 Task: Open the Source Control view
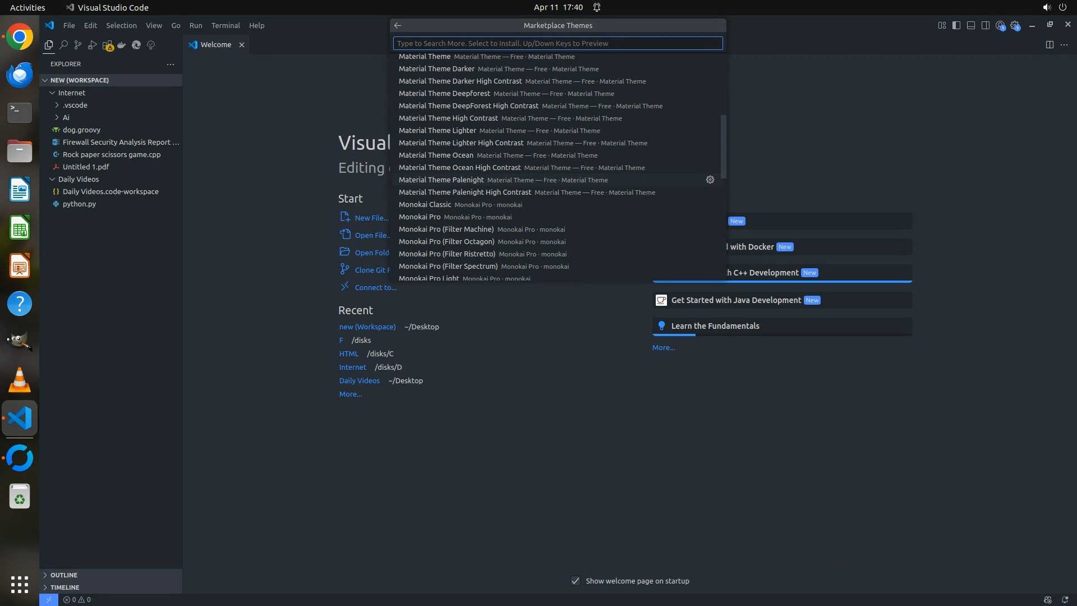coord(78,45)
